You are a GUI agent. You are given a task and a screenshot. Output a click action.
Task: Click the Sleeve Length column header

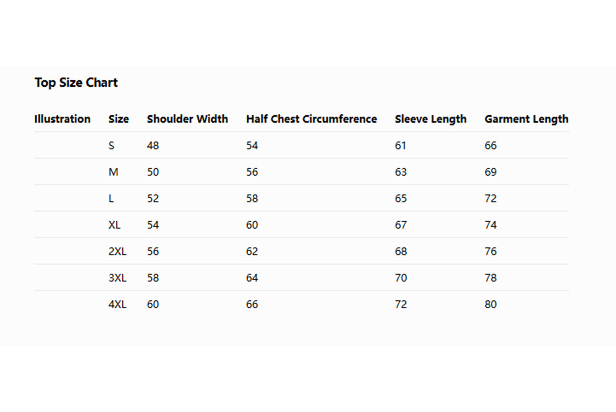coord(430,119)
